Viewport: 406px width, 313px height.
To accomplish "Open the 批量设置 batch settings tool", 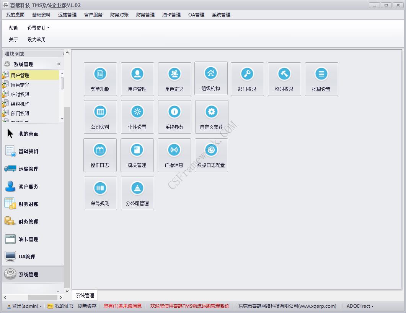I will click(321, 79).
